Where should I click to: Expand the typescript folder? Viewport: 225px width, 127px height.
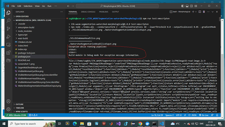[x=39, y=35]
